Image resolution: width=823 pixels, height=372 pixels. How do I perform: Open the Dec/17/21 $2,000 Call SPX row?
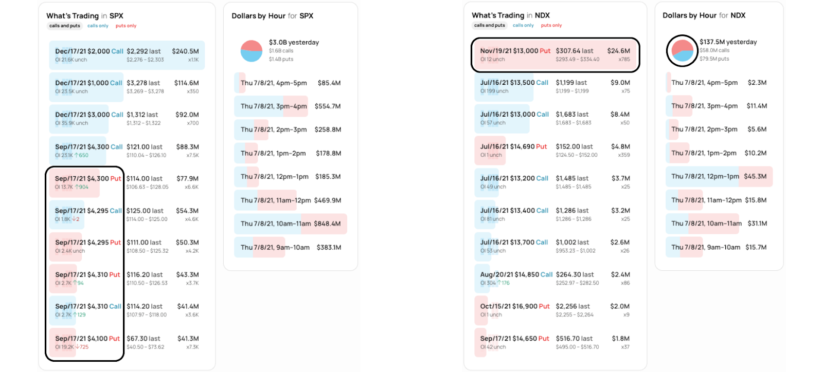coord(127,55)
